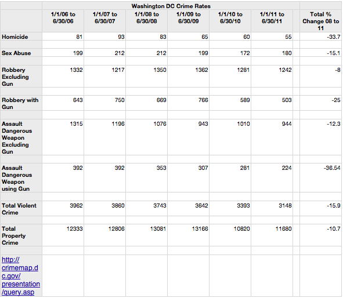This screenshot has height=298, width=343.
Task: Click the Robbery Excluding Gun change -8
Action: [x=338, y=70]
